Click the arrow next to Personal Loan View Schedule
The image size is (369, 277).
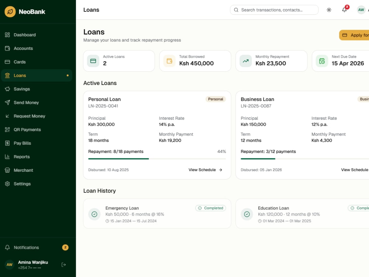click(x=221, y=170)
